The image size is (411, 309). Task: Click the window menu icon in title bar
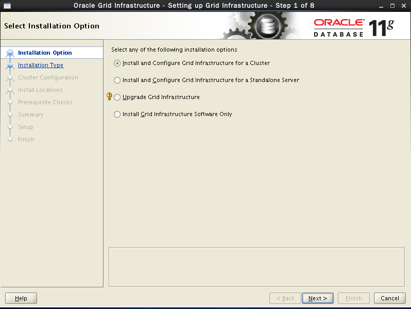tap(7, 6)
